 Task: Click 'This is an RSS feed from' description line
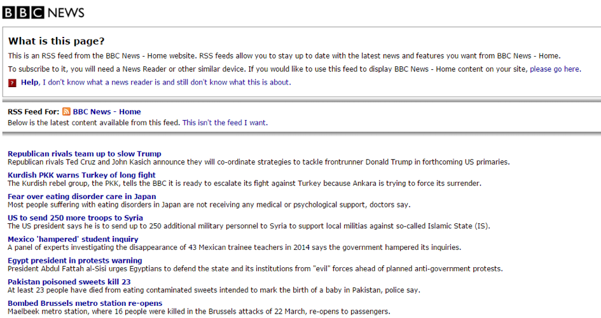point(284,55)
